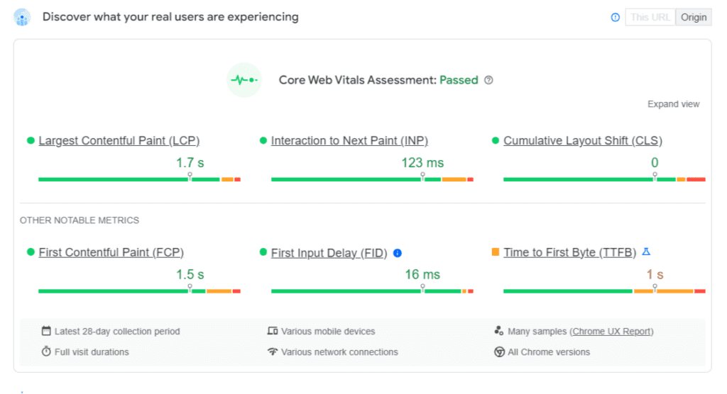Open the Cumulative Layout Shift (CLS) link

pyautogui.click(x=583, y=141)
